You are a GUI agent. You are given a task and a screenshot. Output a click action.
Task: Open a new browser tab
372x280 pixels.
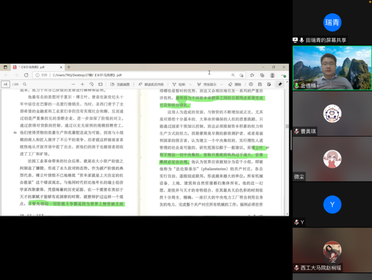pos(69,67)
